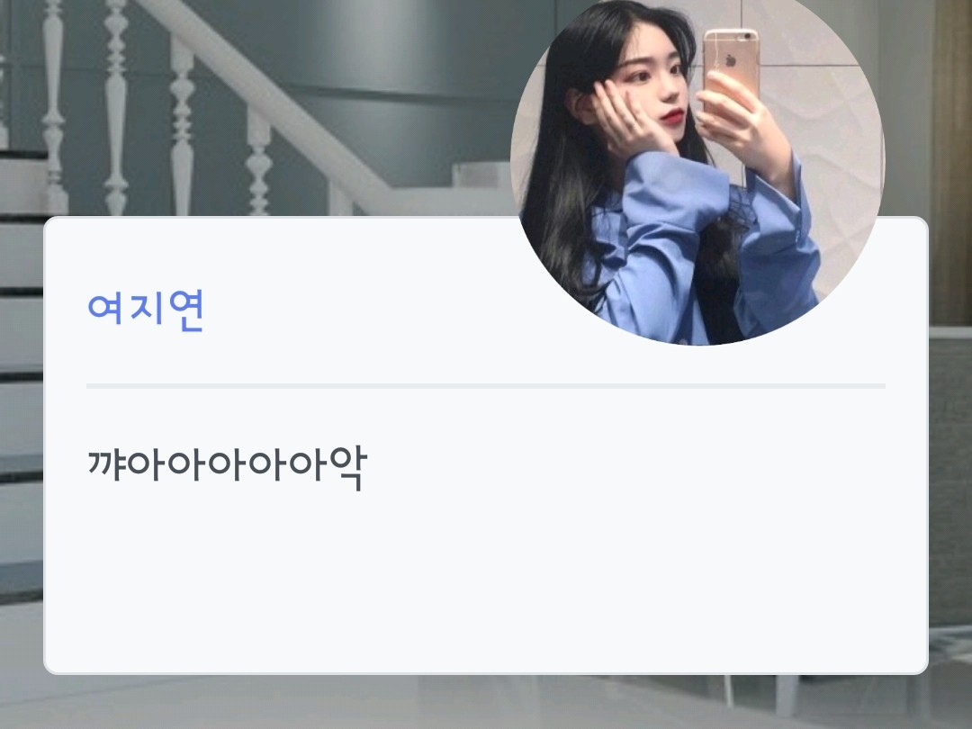Screen dimensions: 972x729
Task: Tap the Apple logo on the phone
Action: tap(732, 60)
